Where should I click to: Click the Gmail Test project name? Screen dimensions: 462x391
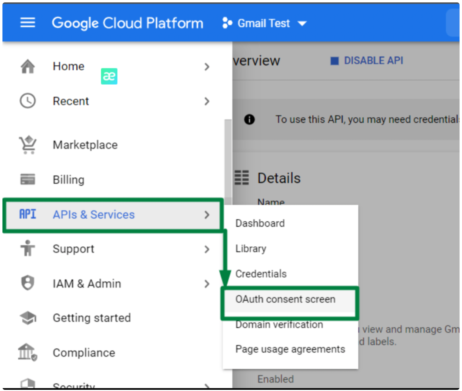tap(264, 23)
